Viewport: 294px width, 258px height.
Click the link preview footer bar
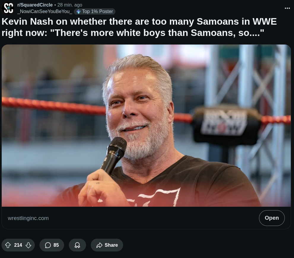point(148,218)
